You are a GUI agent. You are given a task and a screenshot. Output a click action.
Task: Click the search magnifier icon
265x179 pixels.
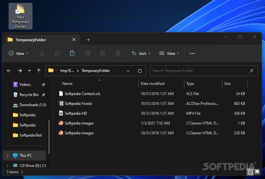(251, 71)
